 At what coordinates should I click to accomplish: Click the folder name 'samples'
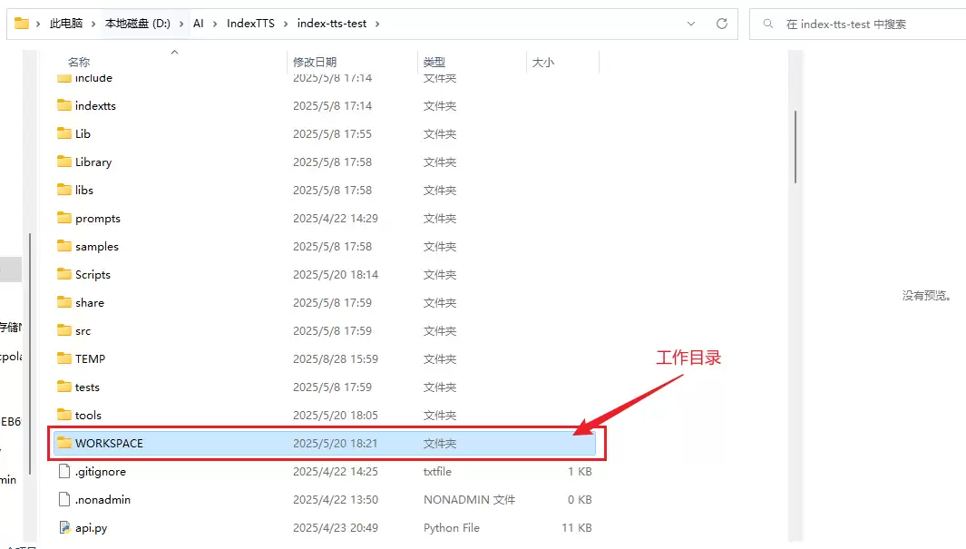tap(97, 247)
